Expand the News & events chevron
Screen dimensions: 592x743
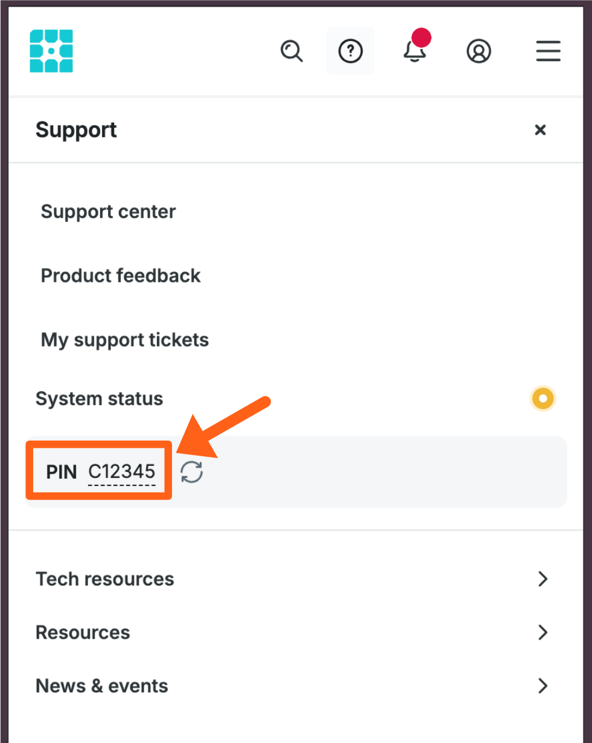[x=543, y=686]
